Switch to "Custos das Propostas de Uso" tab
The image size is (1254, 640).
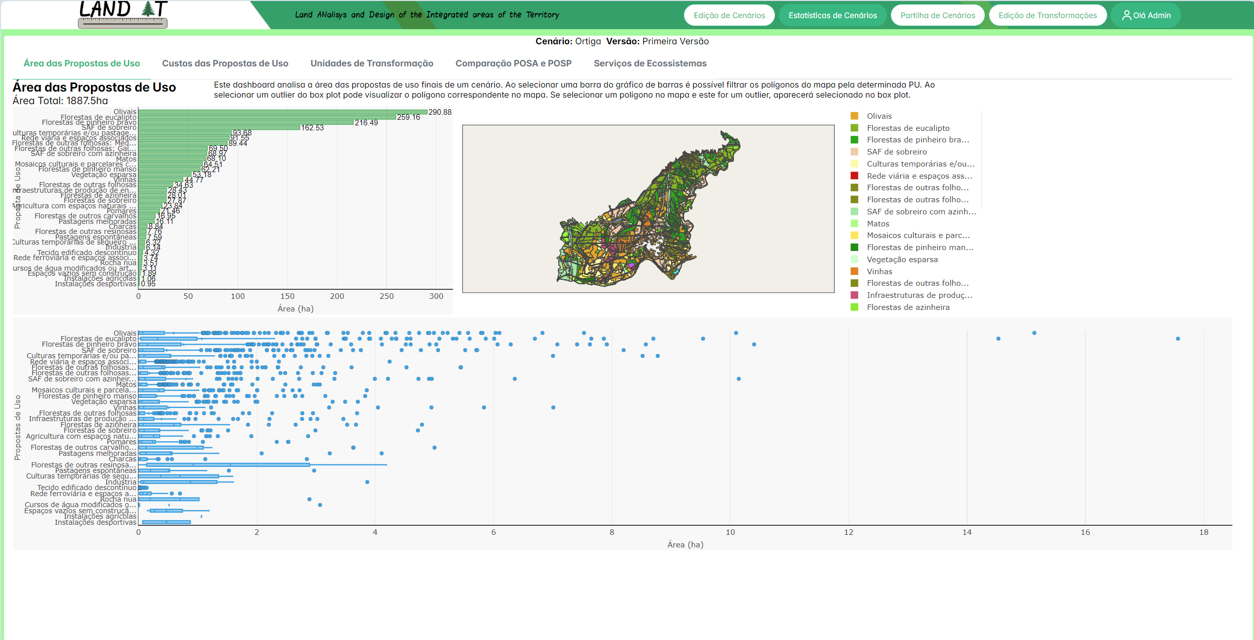point(225,63)
